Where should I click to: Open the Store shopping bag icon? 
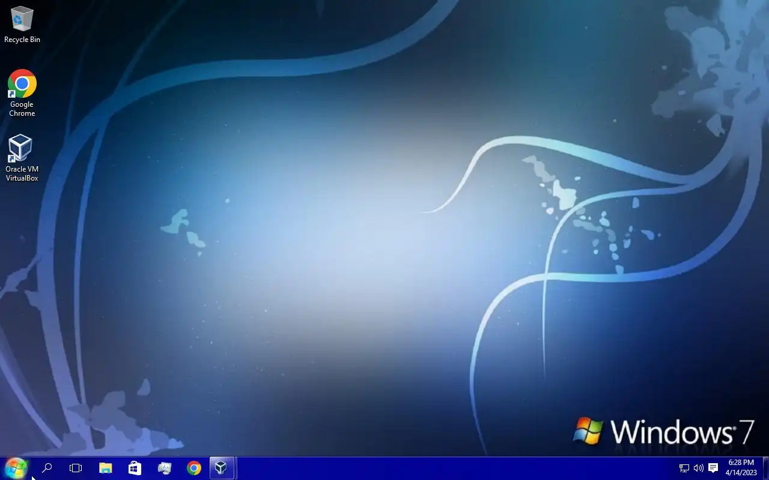[135, 468]
